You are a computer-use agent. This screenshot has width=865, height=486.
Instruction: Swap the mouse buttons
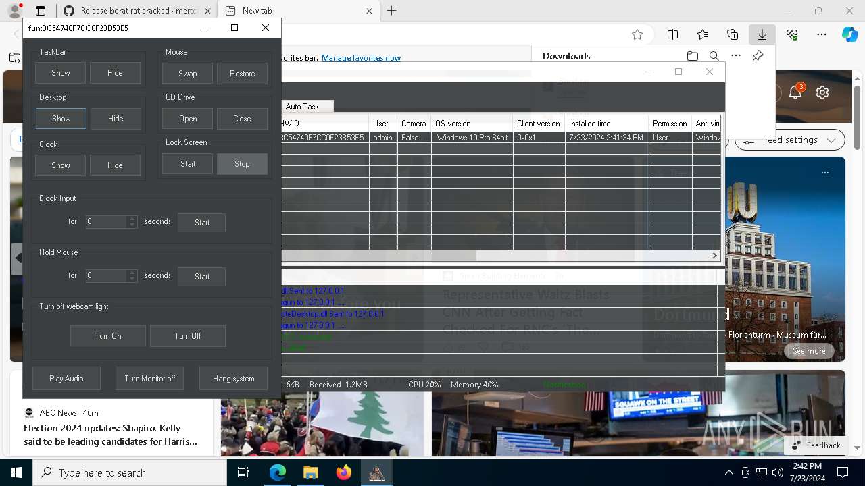[x=187, y=74]
